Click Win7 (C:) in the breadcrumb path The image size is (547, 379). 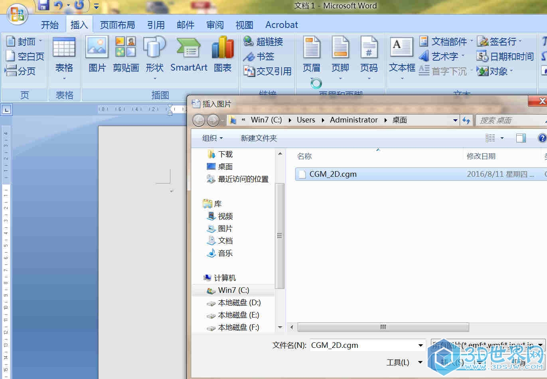266,120
